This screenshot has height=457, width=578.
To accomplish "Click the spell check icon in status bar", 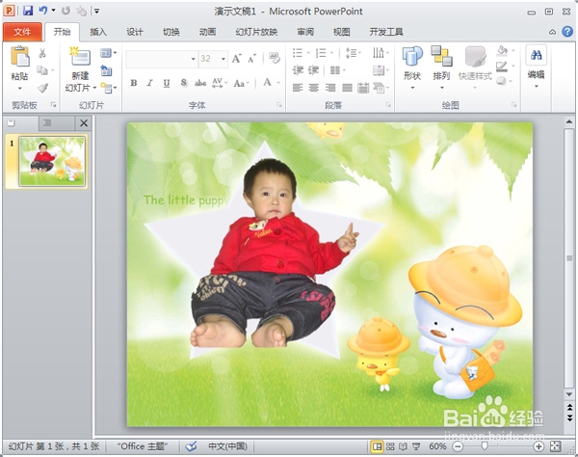I will [191, 446].
